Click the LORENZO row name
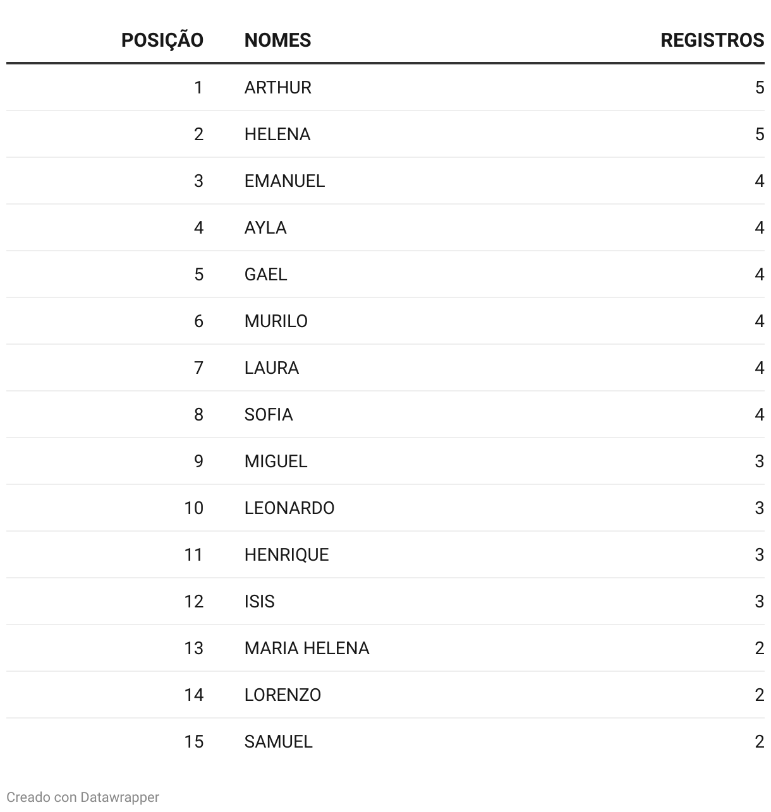 (282, 695)
